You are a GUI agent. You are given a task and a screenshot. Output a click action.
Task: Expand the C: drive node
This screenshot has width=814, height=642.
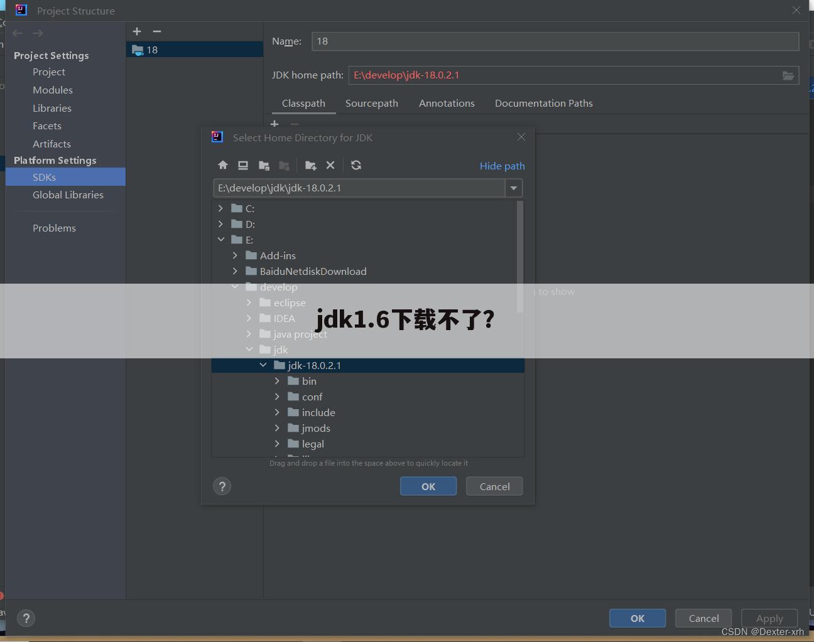220,208
